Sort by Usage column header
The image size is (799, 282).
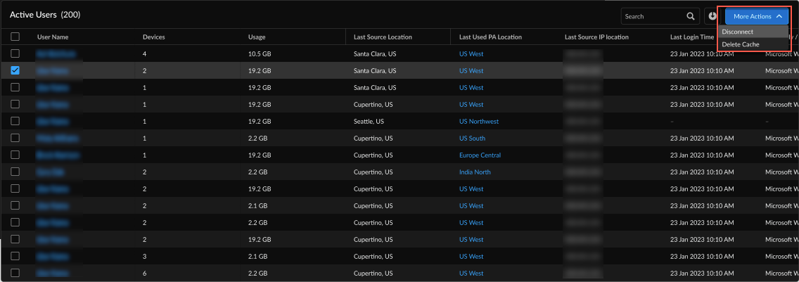click(257, 37)
